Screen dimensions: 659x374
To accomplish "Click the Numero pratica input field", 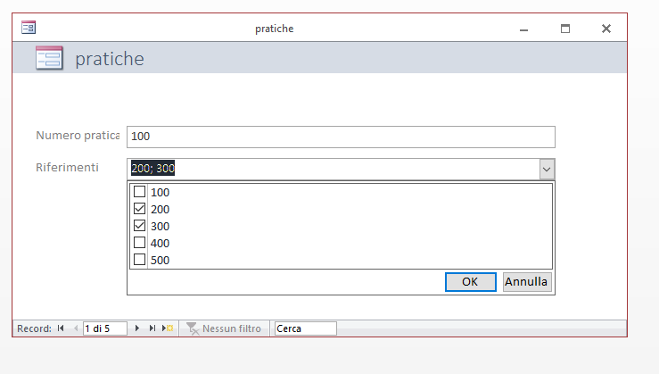I will tap(341, 137).
